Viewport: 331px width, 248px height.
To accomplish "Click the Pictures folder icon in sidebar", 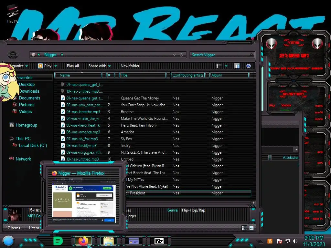I will click(15, 105).
